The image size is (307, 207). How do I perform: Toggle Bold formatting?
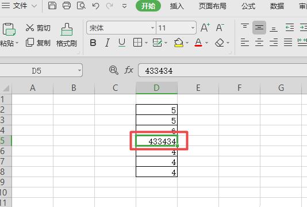click(93, 43)
